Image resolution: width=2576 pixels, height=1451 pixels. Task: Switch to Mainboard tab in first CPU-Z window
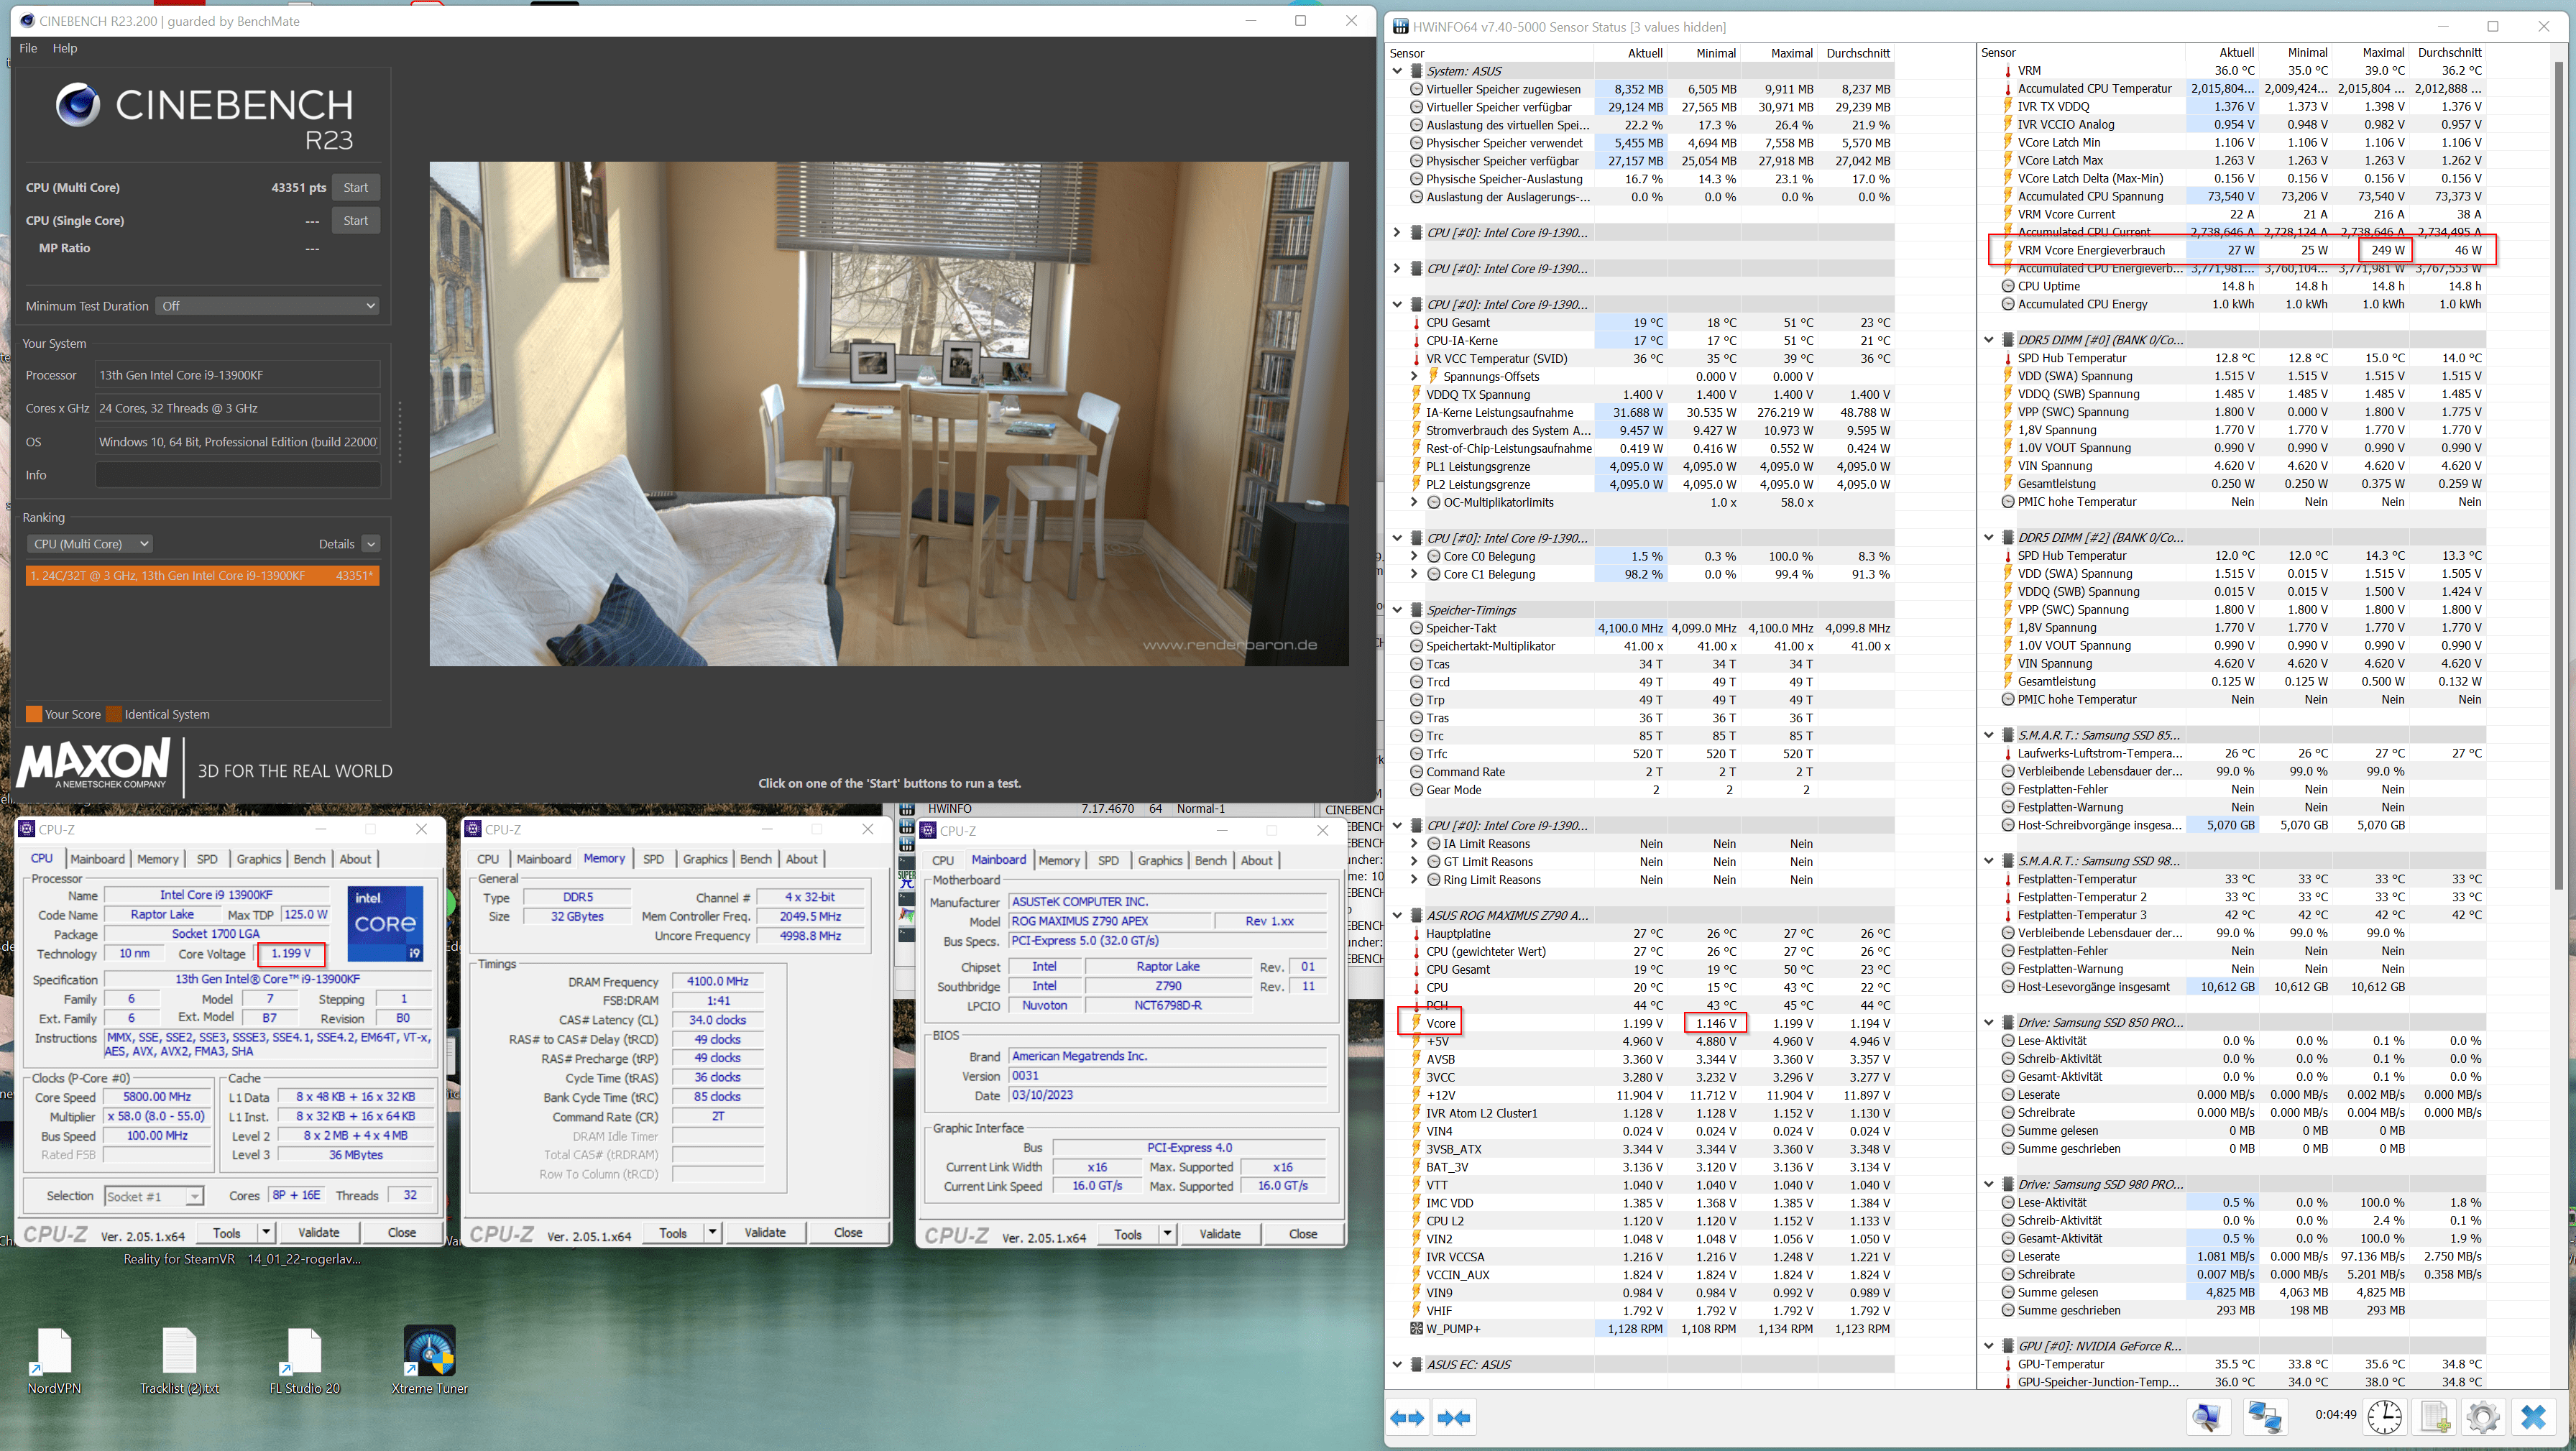pyautogui.click(x=97, y=859)
